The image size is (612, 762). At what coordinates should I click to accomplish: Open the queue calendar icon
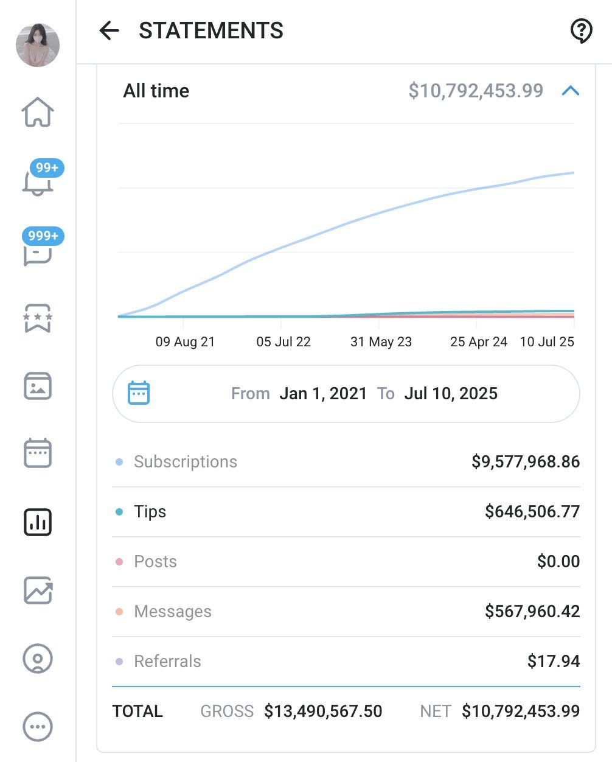point(38,453)
